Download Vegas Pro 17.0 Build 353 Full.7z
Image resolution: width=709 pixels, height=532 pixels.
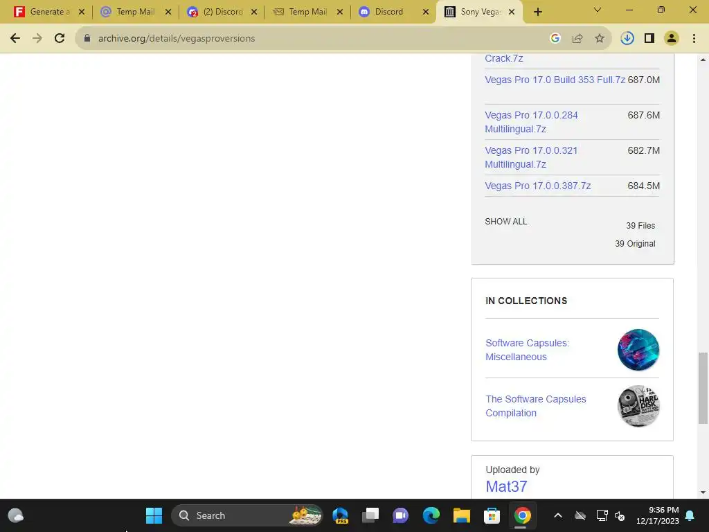[555, 80]
